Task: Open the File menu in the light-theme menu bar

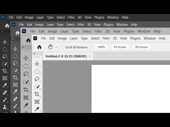Action: click(x=44, y=38)
